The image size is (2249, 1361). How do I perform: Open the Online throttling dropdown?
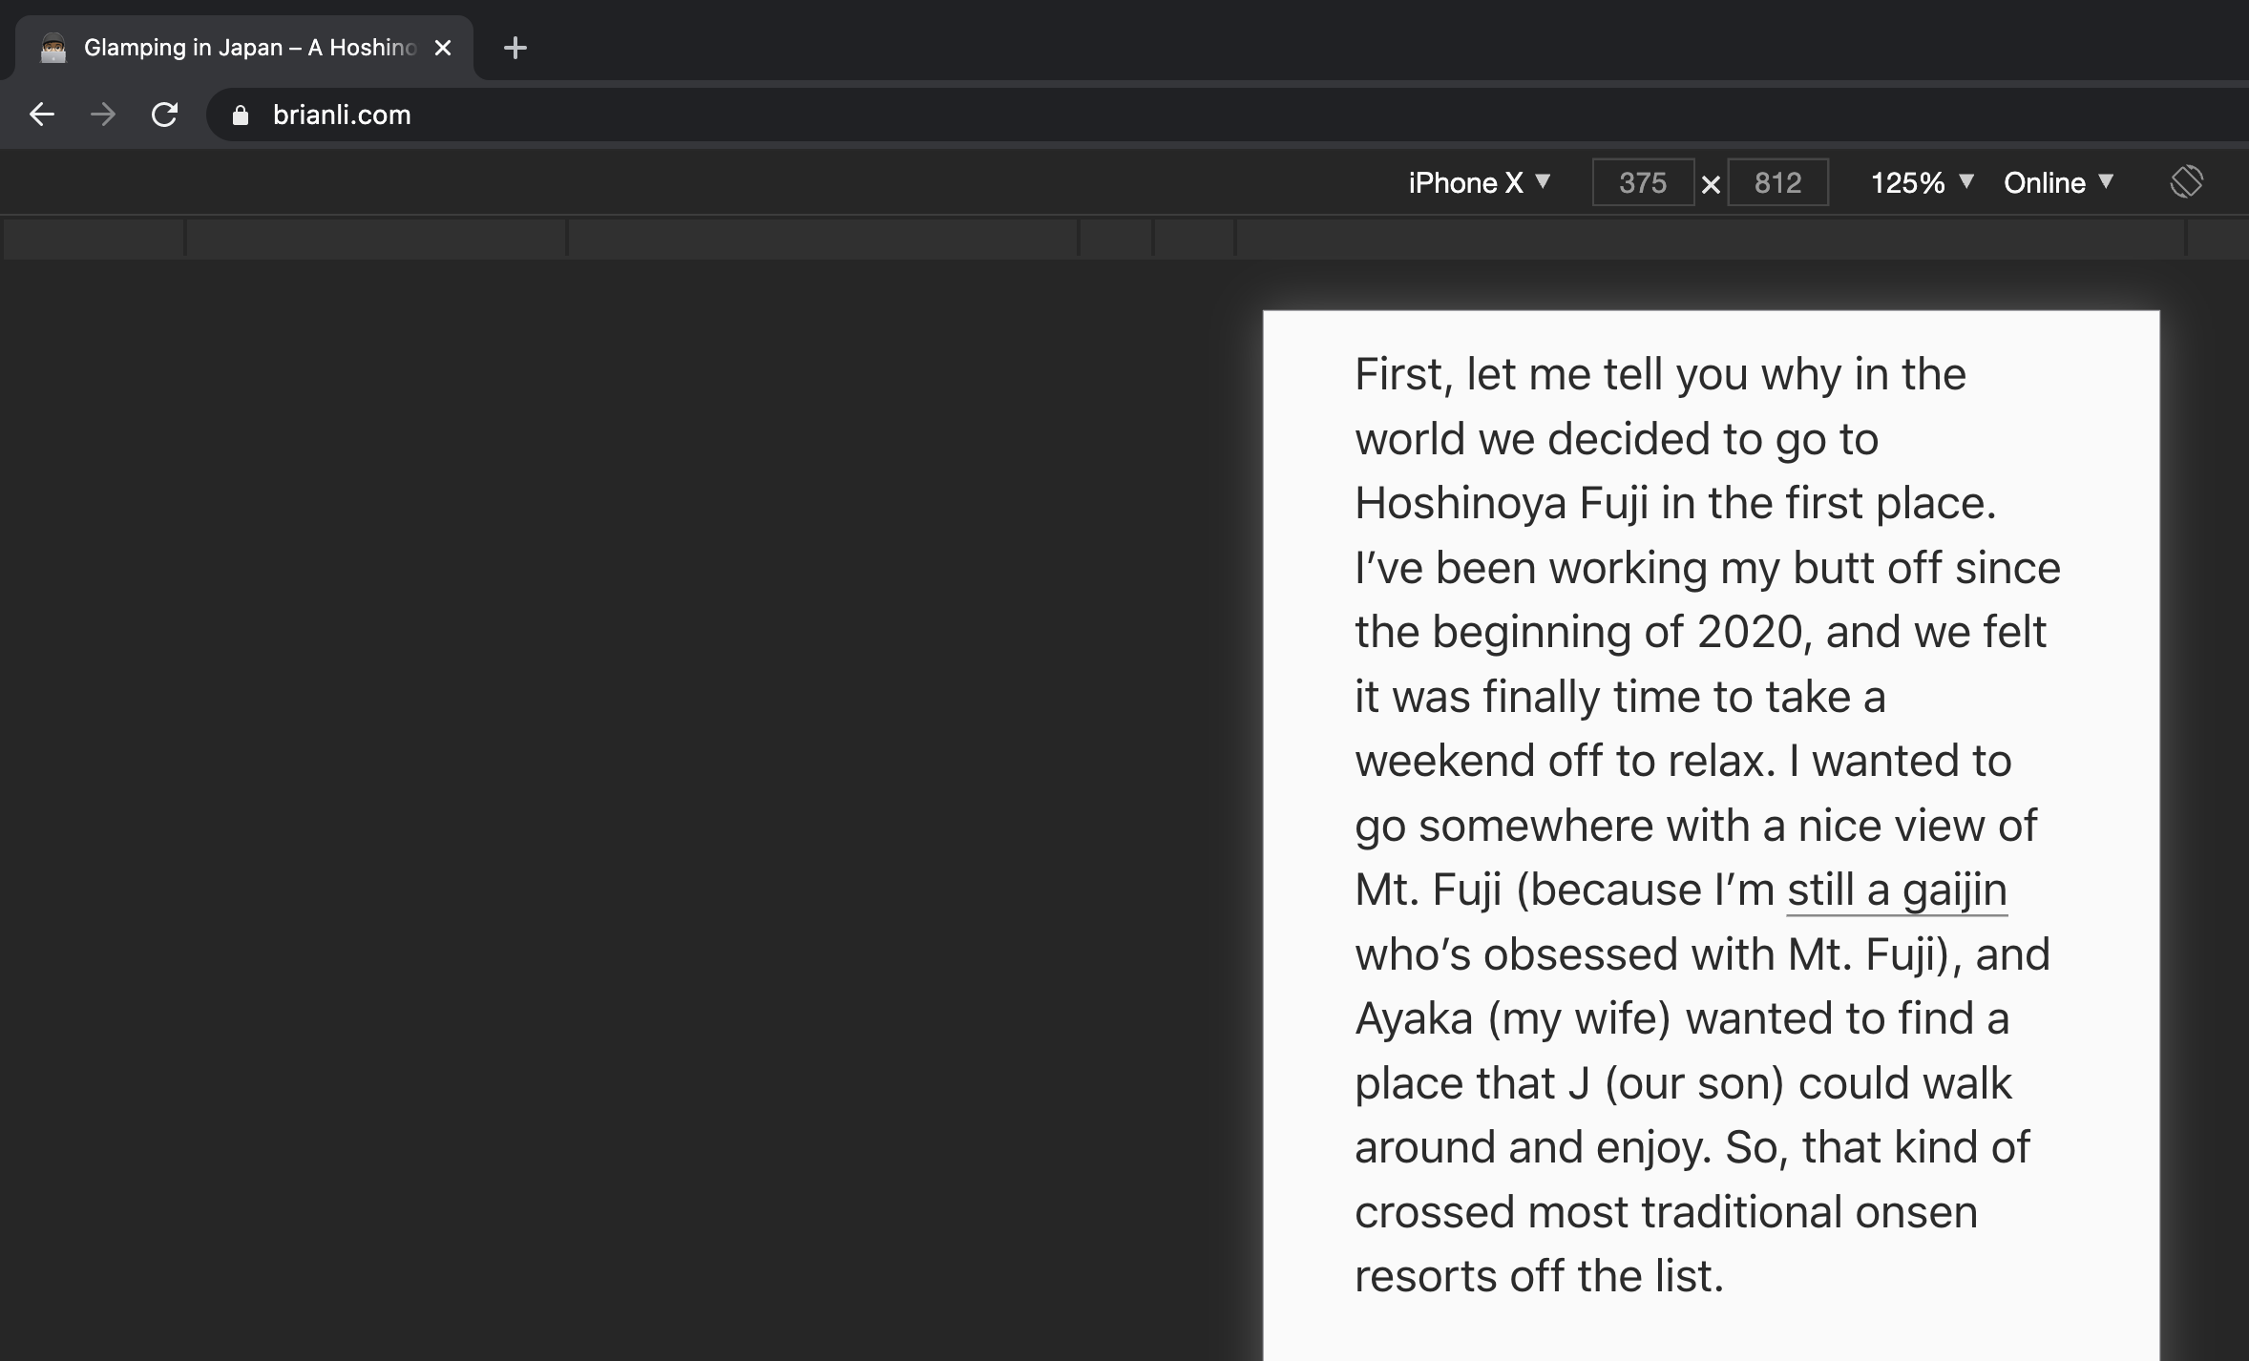2059,182
